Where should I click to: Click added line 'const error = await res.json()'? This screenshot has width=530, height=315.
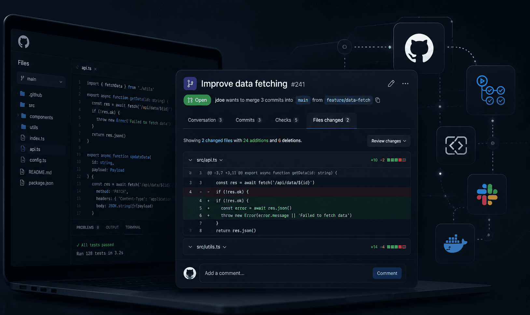256,208
